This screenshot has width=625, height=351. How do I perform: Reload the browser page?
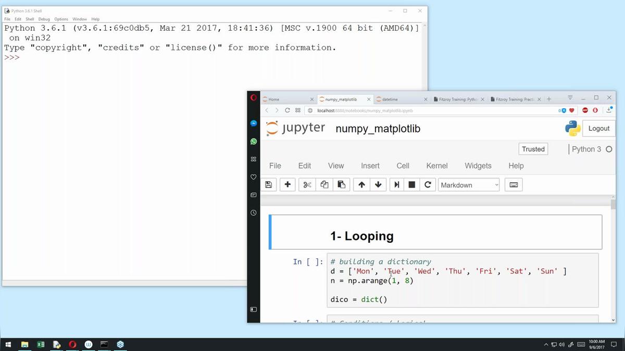pos(287,110)
